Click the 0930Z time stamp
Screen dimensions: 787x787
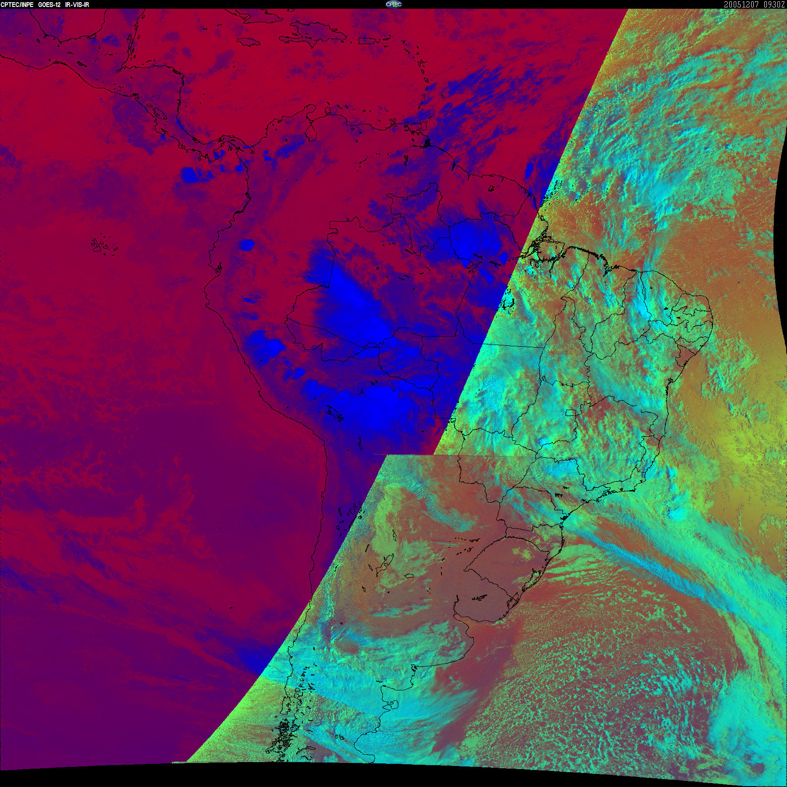773,4
